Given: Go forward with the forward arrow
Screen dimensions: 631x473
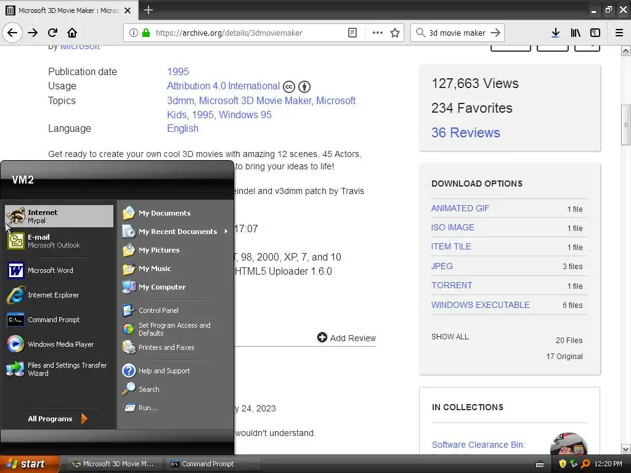Looking at the screenshot, I should click(33, 33).
